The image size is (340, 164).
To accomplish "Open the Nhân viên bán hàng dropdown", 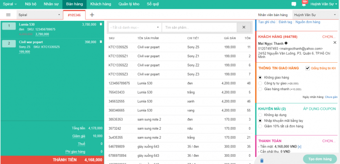I will [315, 15].
